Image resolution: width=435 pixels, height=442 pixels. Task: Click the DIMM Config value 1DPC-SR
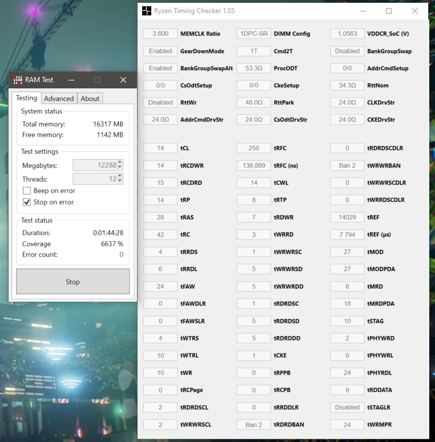(x=253, y=34)
